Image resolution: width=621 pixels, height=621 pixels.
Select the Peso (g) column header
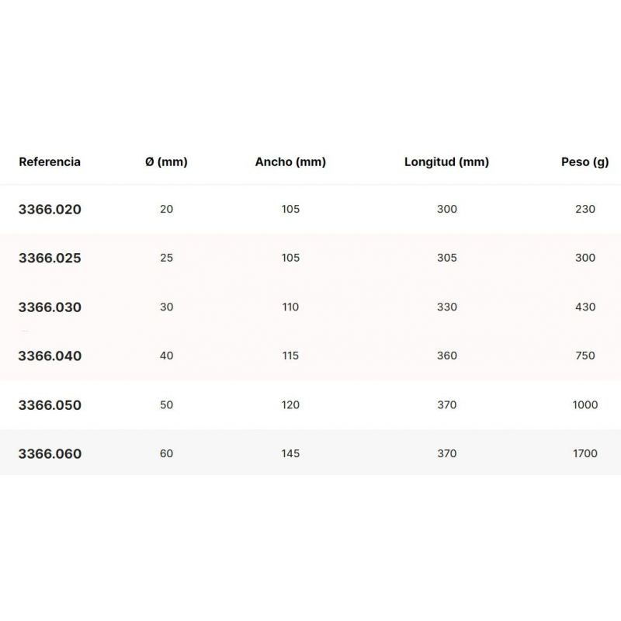point(585,162)
